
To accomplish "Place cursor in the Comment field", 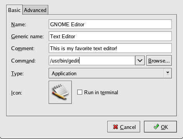I will point(110,48).
